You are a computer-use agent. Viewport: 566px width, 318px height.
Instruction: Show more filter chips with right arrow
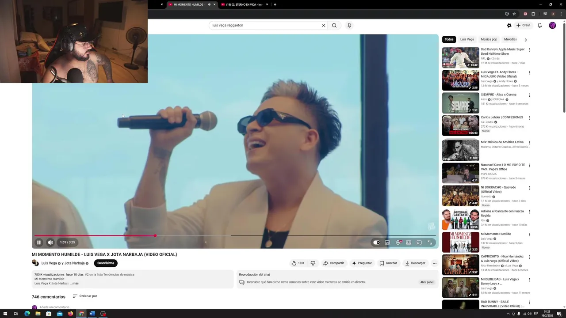[x=526, y=40]
